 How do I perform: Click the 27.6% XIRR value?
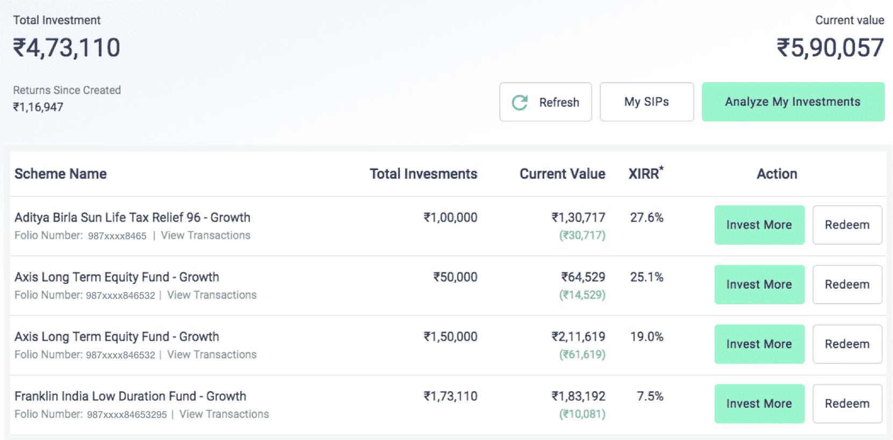click(x=646, y=217)
